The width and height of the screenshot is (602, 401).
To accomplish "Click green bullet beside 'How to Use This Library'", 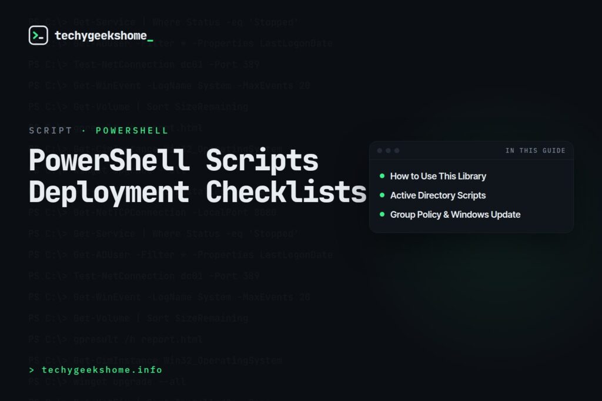I will pyautogui.click(x=382, y=176).
